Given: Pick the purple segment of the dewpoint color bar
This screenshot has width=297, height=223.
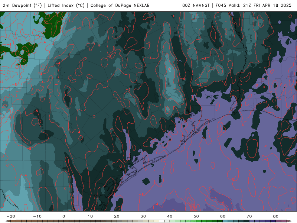Looking at the screenshot, I should 262,221.
